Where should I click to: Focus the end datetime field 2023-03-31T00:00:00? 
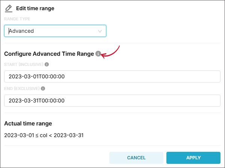tap(112, 101)
